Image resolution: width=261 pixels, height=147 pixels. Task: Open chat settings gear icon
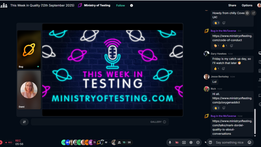click(x=247, y=13)
